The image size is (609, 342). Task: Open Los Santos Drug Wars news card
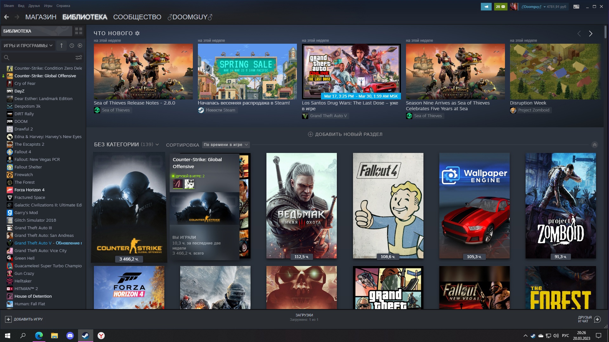[351, 72]
